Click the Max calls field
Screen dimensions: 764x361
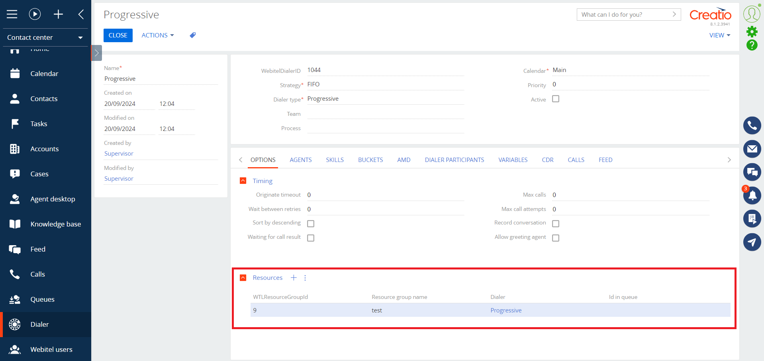pyautogui.click(x=631, y=195)
